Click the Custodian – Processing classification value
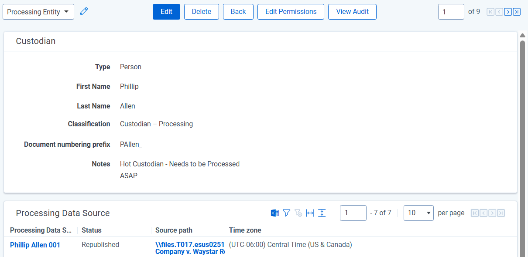 click(x=156, y=124)
